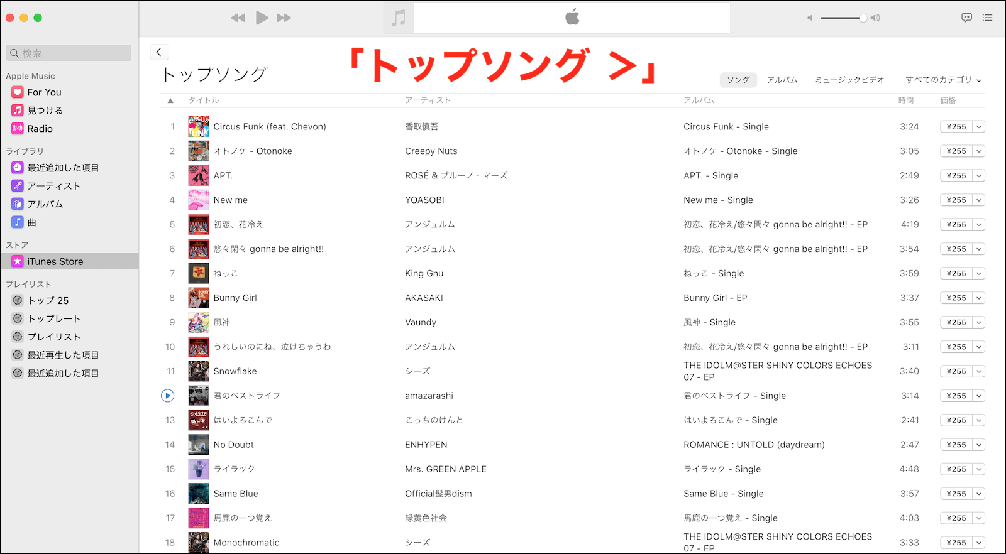
Task: Click the music note now-playing artwork
Action: coord(399,18)
